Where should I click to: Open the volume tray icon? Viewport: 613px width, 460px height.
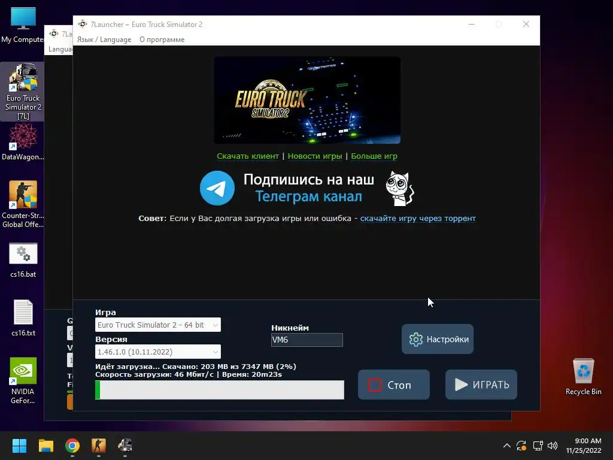tap(553, 446)
